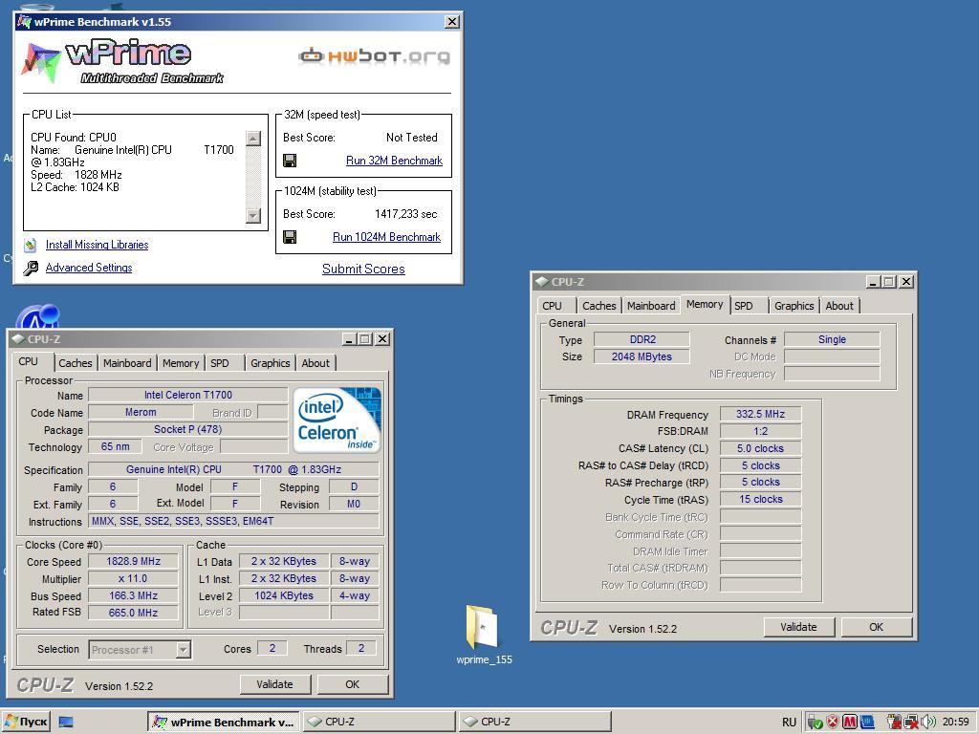Image resolution: width=979 pixels, height=734 pixels.
Task: Select SPD tab in Memory CPU-Z window
Action: (x=744, y=306)
